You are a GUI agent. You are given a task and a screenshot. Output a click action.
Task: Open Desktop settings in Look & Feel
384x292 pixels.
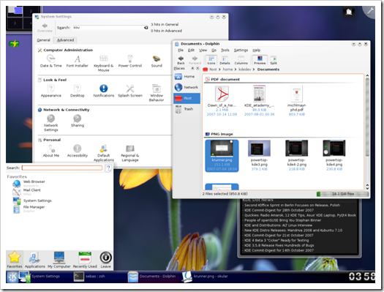[77, 91]
